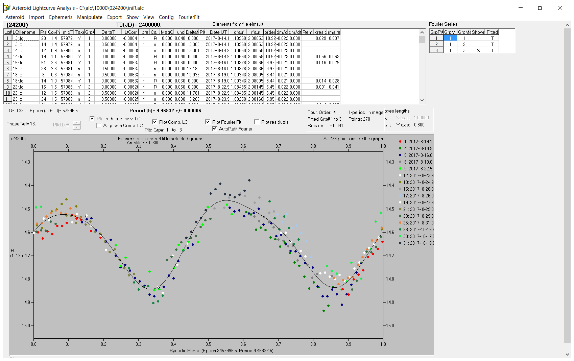This screenshot has height=361, width=574.
Task: Click the Date UT column header
Action: [218, 32]
